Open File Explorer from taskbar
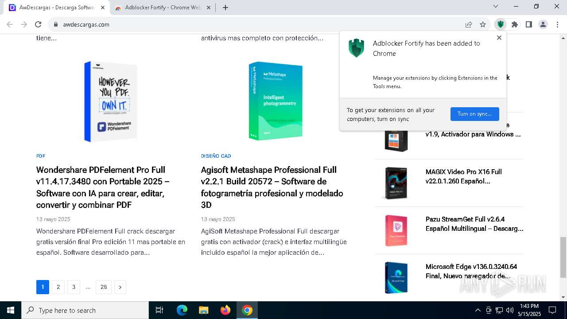567x319 pixels. point(203,310)
